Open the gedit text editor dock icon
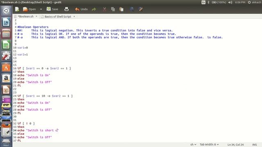 [6, 132]
